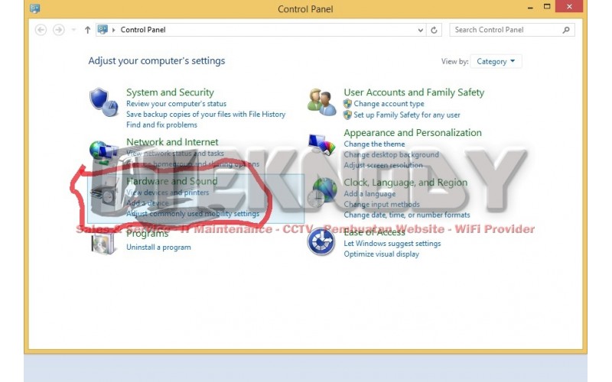Click Add a device link
This screenshot has height=382, width=612.
148,203
